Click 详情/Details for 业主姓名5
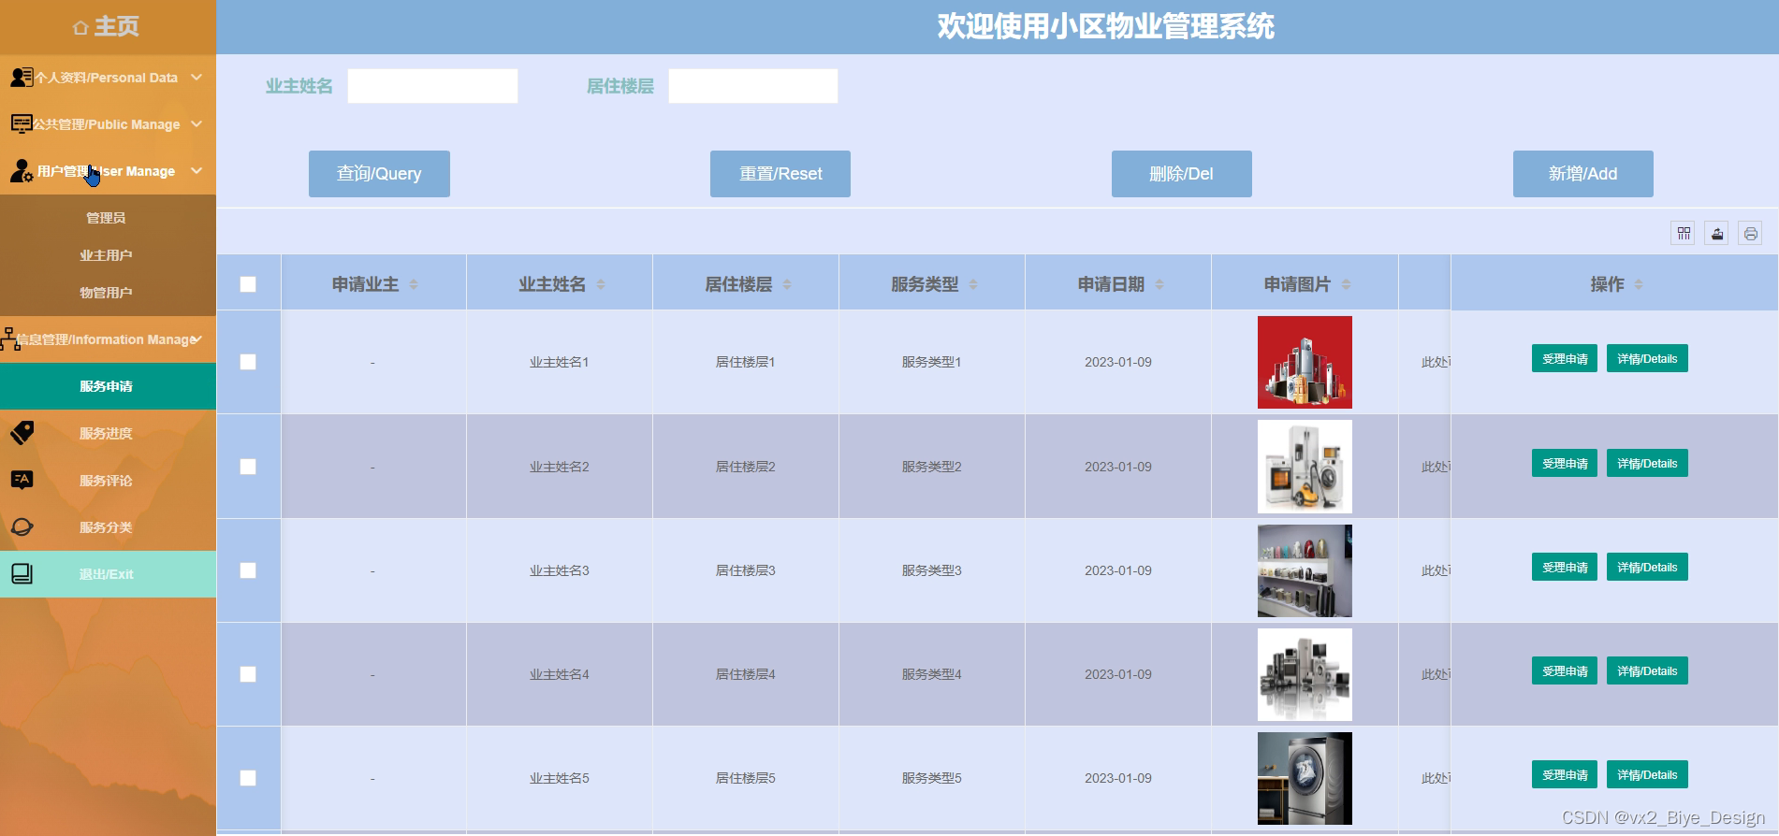Viewport: 1779px width, 836px height. [1647, 775]
